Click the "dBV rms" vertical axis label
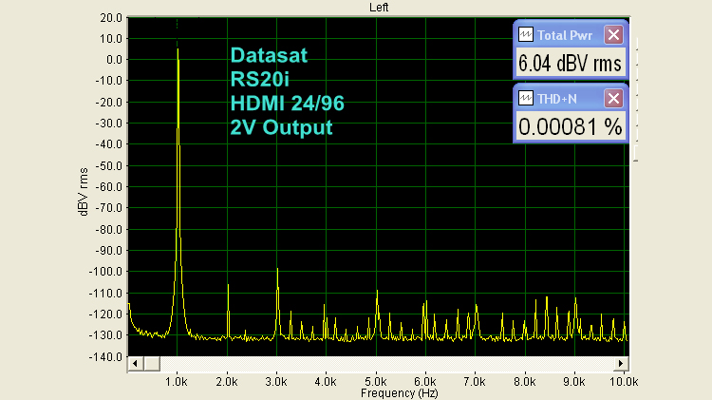 83,186
